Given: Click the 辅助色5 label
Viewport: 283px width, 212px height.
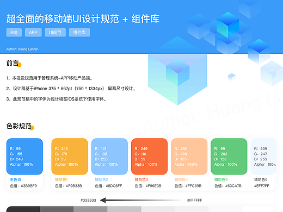Looking at the screenshot, I should (x=221, y=179).
